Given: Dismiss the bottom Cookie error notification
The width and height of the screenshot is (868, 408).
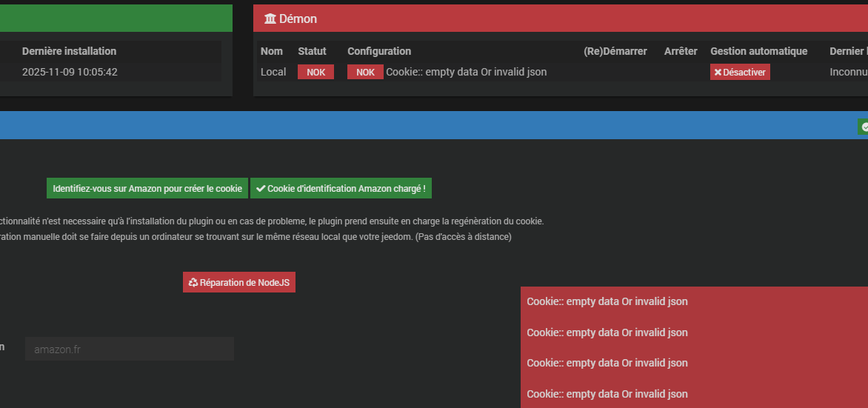Looking at the screenshot, I should (x=694, y=394).
